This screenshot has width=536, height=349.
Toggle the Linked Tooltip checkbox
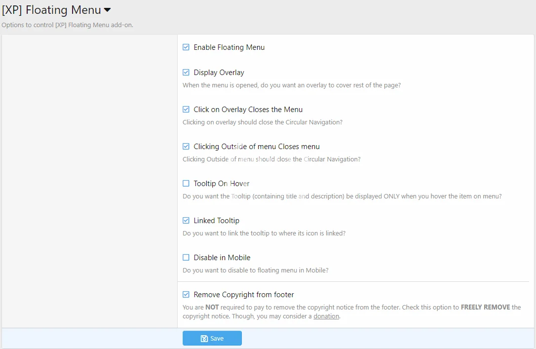(x=186, y=221)
